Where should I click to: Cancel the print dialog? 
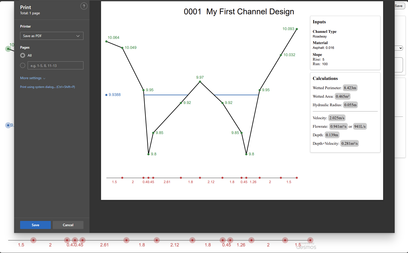click(68, 225)
